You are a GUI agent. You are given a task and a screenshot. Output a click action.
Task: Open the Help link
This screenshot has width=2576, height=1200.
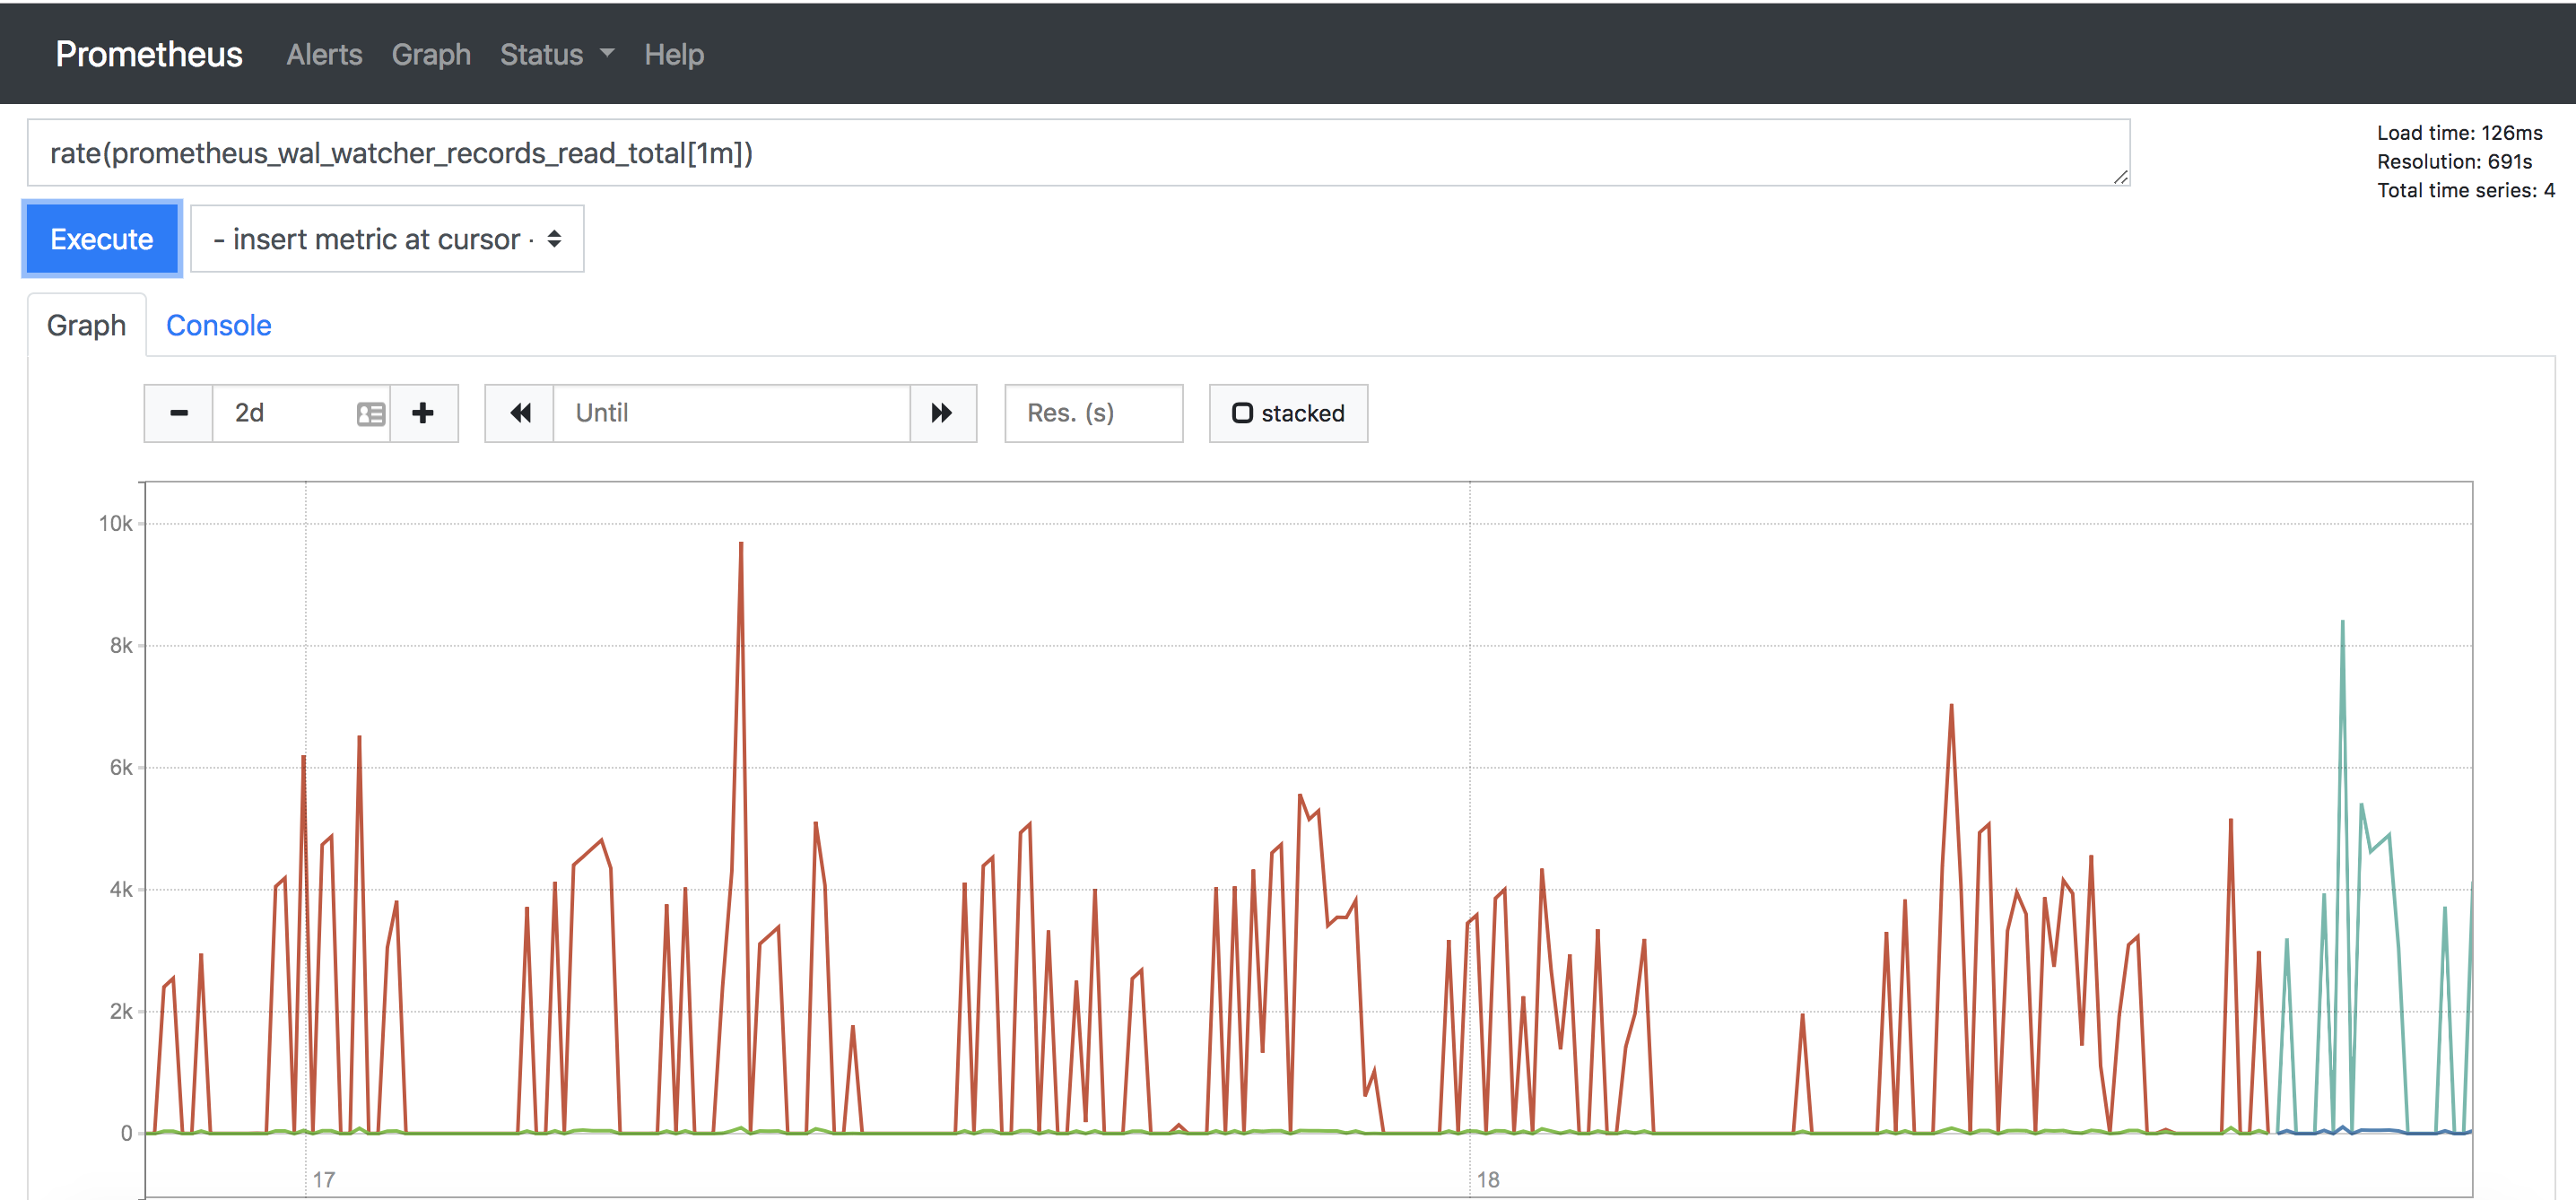674,54
